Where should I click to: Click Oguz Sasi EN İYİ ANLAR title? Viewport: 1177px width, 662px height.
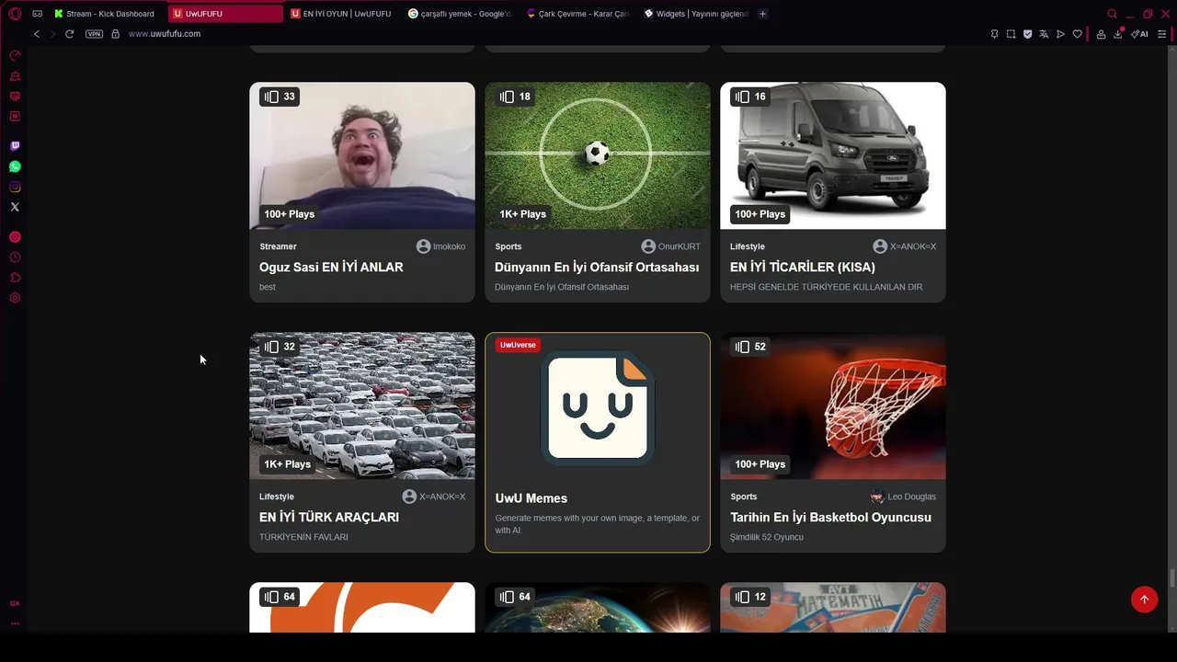pyautogui.click(x=331, y=268)
